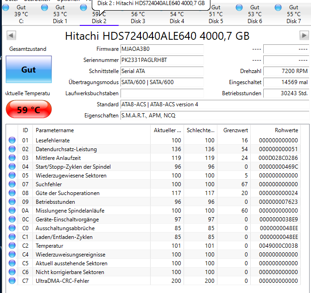This screenshot has height=293, width=311.
Task: Select the Lesefehlerrate parameter name
Action: point(52,140)
